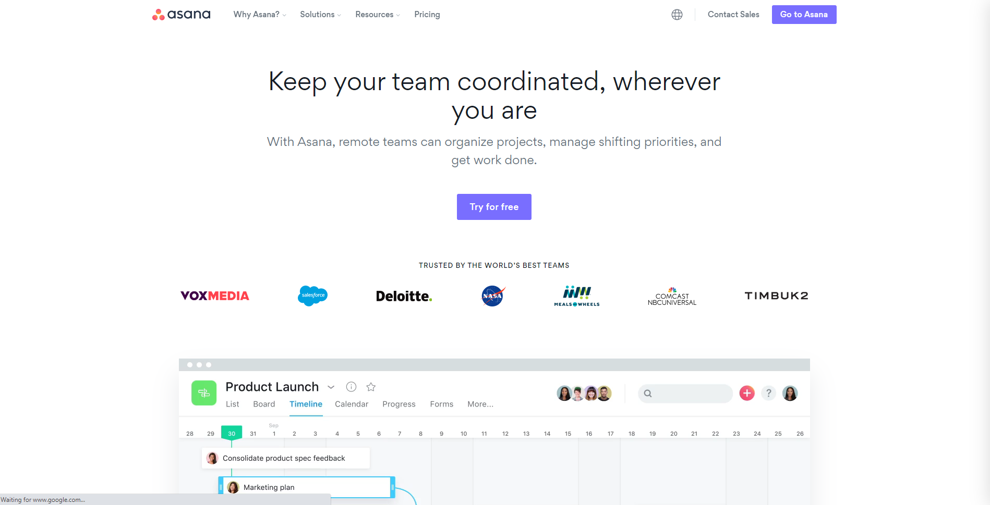The image size is (990, 505).
Task: Click the Contact Sales link
Action: (x=733, y=15)
